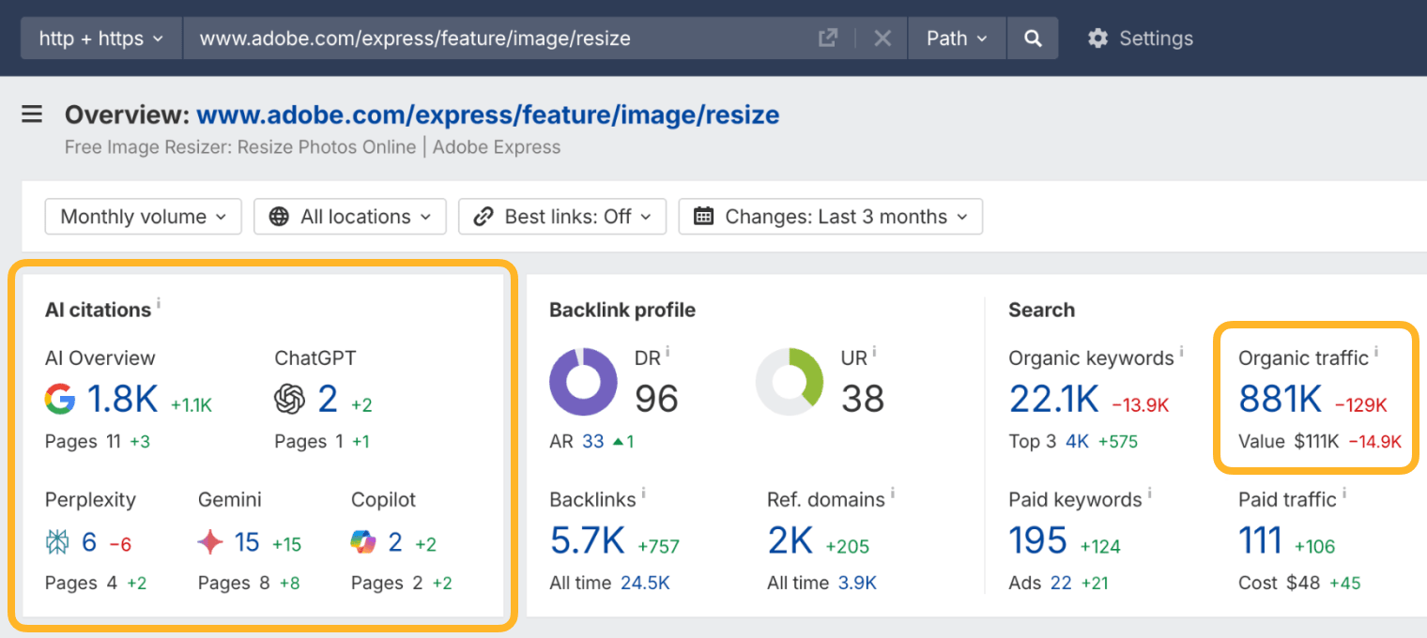Click Copilot citations value 2
The height and width of the screenshot is (638, 1427).
point(395,542)
